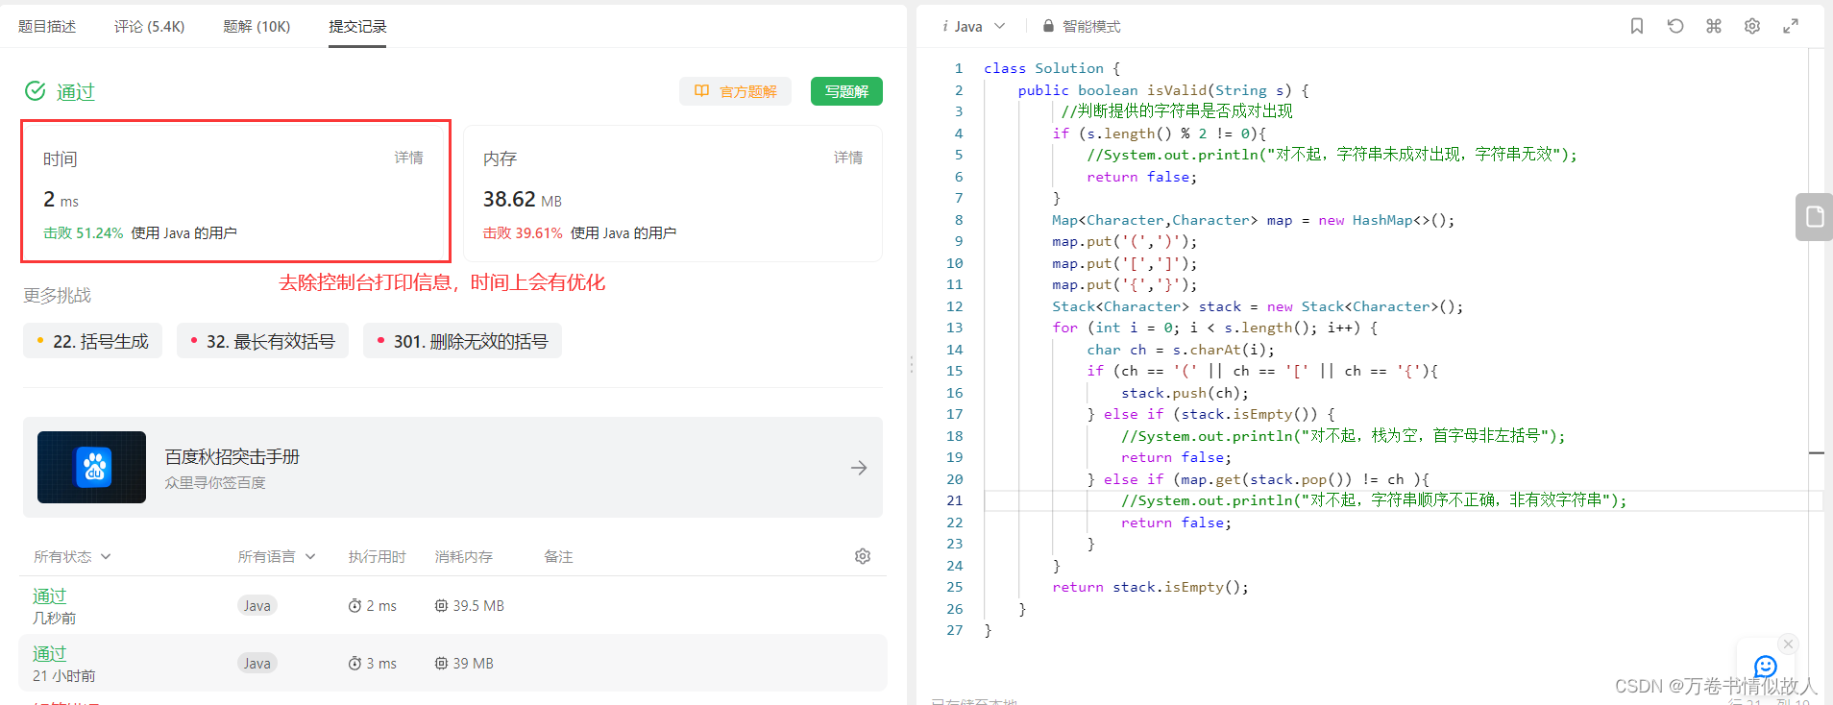
Task: Open submission table settings gear
Action: 863,556
